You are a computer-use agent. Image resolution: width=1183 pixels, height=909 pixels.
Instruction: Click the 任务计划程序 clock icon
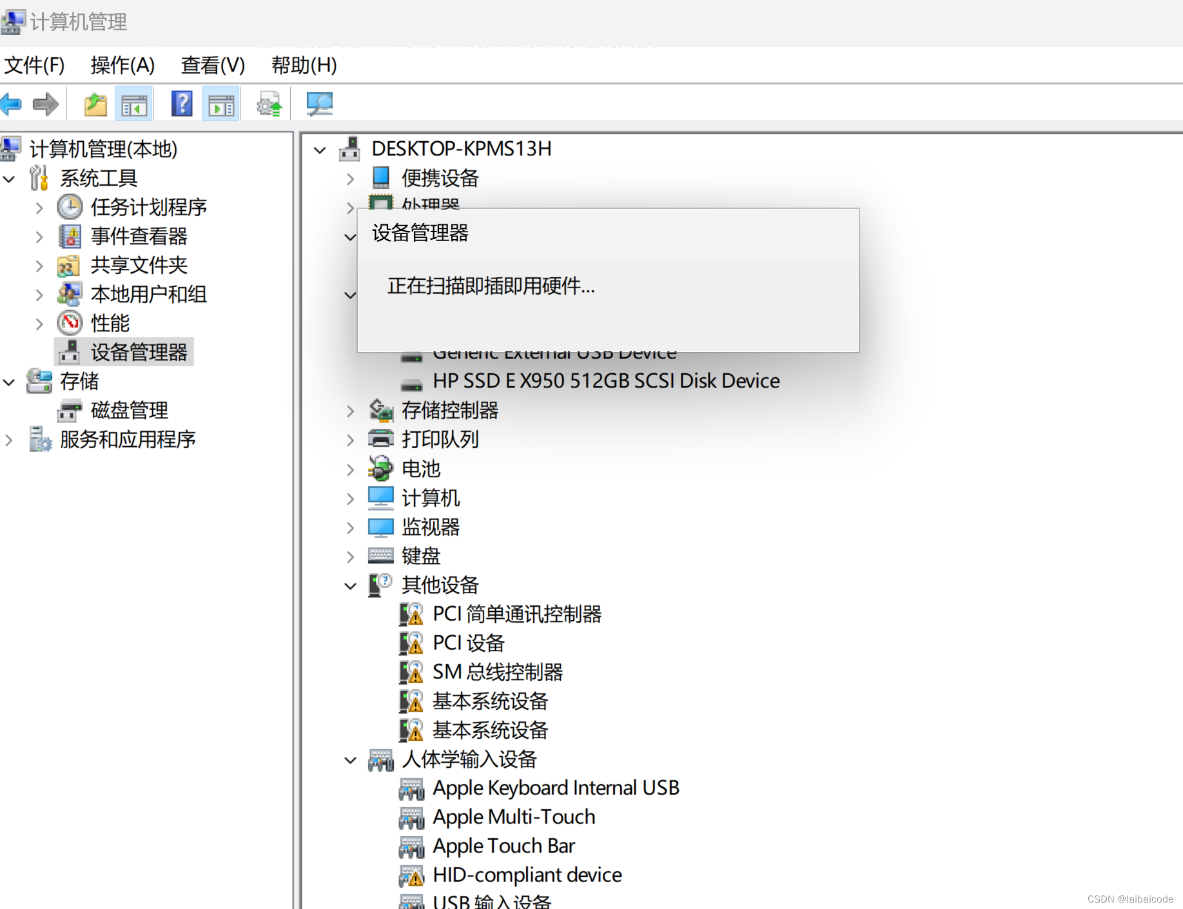coord(70,208)
